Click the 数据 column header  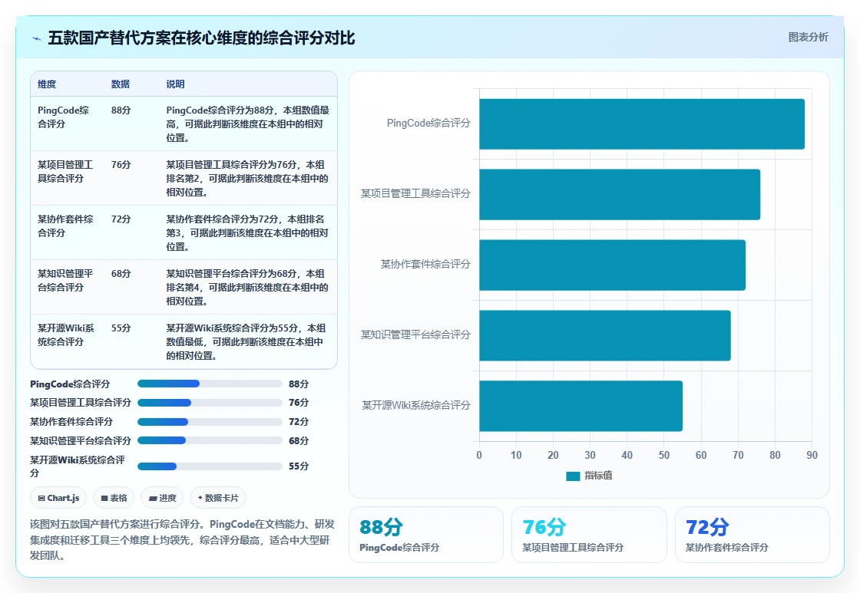point(120,84)
